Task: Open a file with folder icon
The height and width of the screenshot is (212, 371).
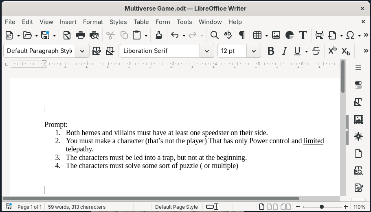Action: pyautogui.click(x=27, y=35)
